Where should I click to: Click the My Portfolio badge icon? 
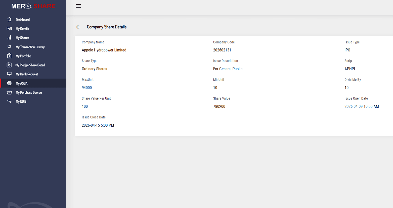click(x=9, y=56)
